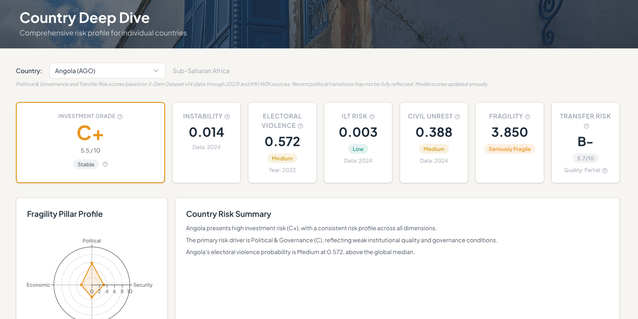
Task: Click the Medium badge under Civil Unrest
Action: (434, 149)
